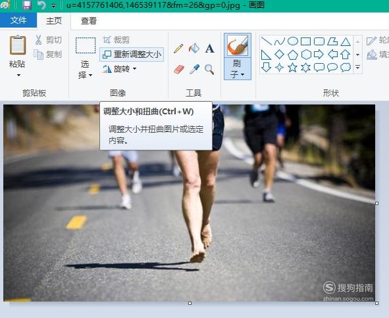
Task: Click the Save icon in title bar
Action: tap(27, 5)
